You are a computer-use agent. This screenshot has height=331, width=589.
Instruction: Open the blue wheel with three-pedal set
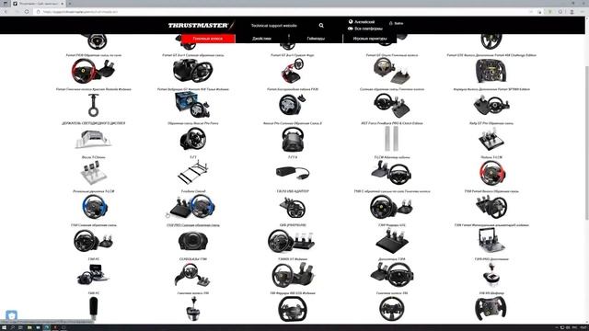[192, 207]
